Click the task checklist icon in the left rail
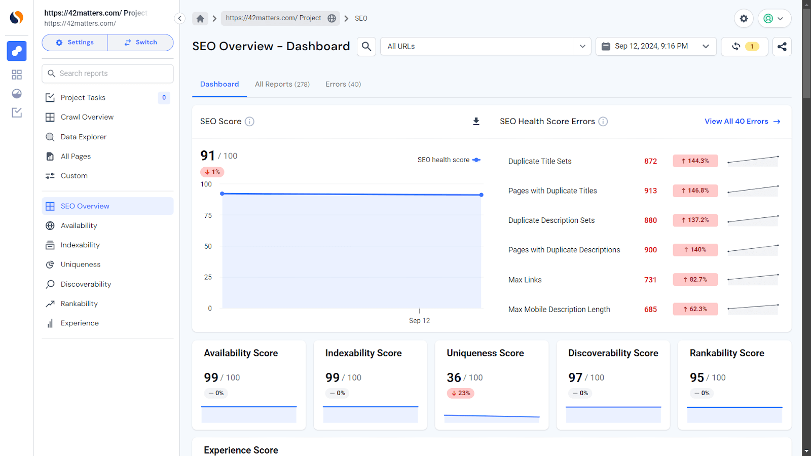Viewport: 811px width, 456px height. point(16,112)
